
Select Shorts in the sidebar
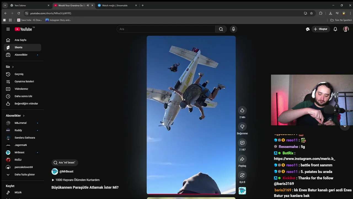22,47
